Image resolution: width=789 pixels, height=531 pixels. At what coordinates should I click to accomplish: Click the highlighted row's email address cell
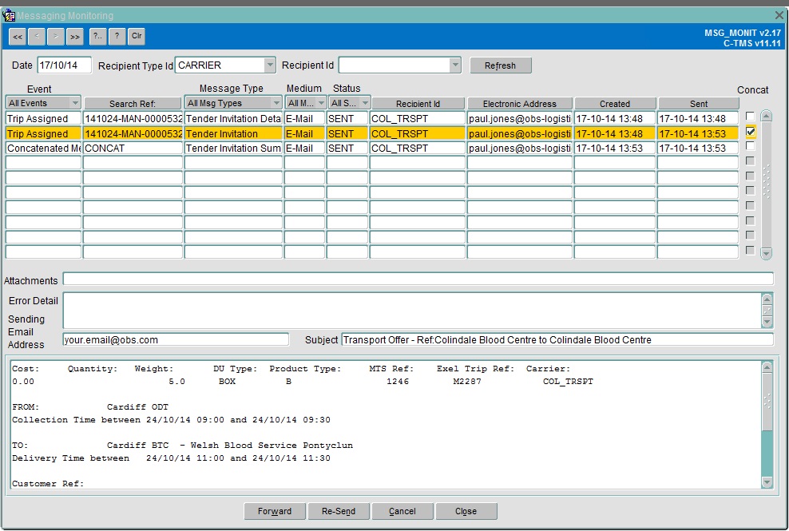pos(520,134)
